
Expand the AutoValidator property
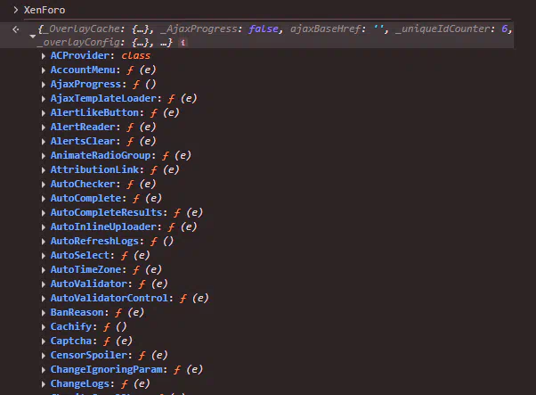[44, 284]
